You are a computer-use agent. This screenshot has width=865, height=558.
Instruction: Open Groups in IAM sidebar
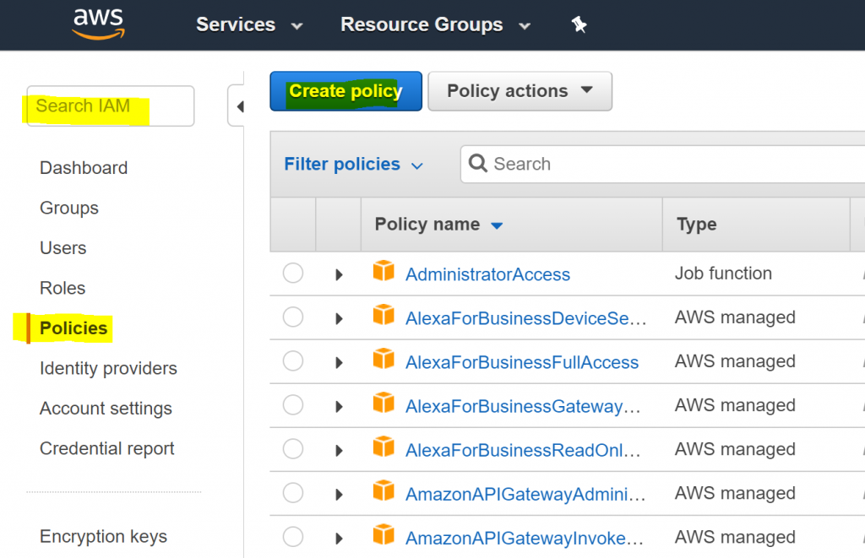[x=69, y=208]
